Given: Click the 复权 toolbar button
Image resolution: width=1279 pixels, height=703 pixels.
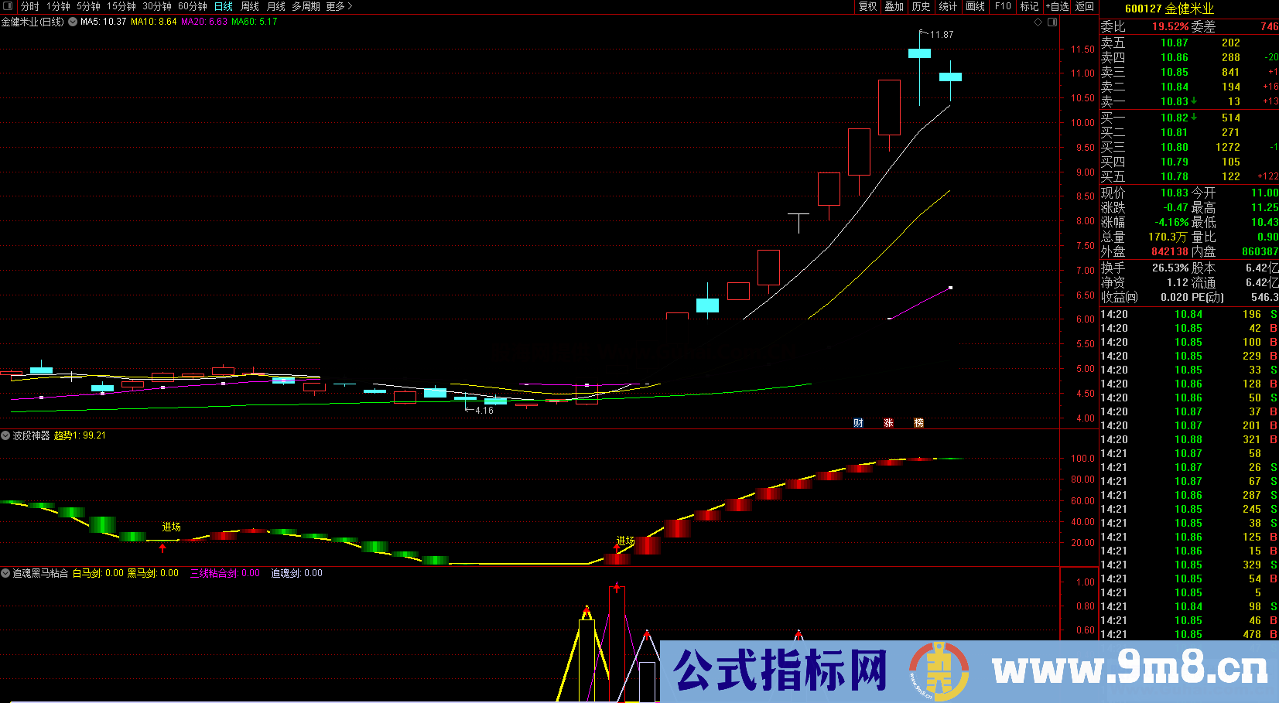Looking at the screenshot, I should (868, 6).
